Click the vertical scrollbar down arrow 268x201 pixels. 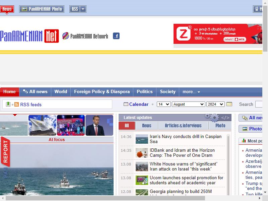tap(265, 192)
